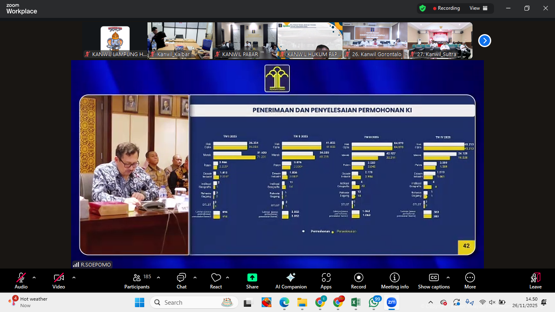
Task: Open Meeting info
Action: pyautogui.click(x=395, y=281)
